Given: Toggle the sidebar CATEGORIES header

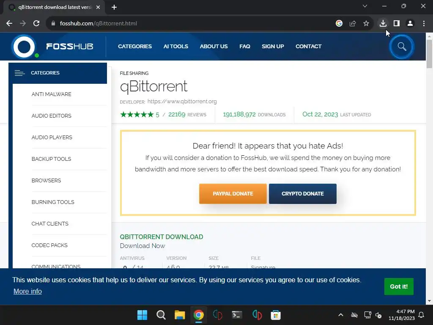Looking at the screenshot, I should coord(58,73).
